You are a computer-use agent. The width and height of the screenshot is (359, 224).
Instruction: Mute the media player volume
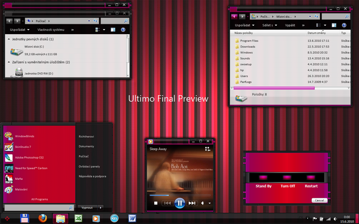point(203,203)
